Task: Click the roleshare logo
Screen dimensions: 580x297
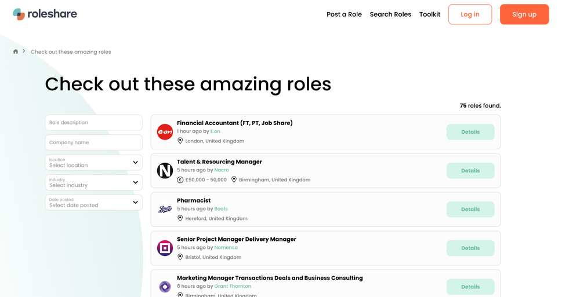Action: (45, 14)
